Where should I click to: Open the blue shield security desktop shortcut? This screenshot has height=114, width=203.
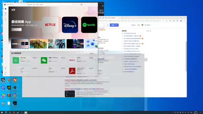(3, 88)
